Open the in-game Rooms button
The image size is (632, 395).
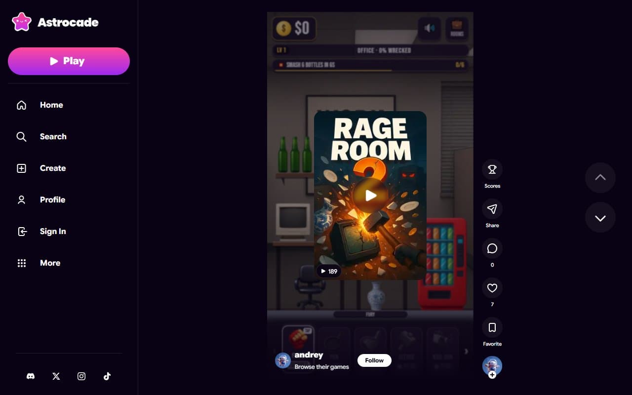coord(457,29)
